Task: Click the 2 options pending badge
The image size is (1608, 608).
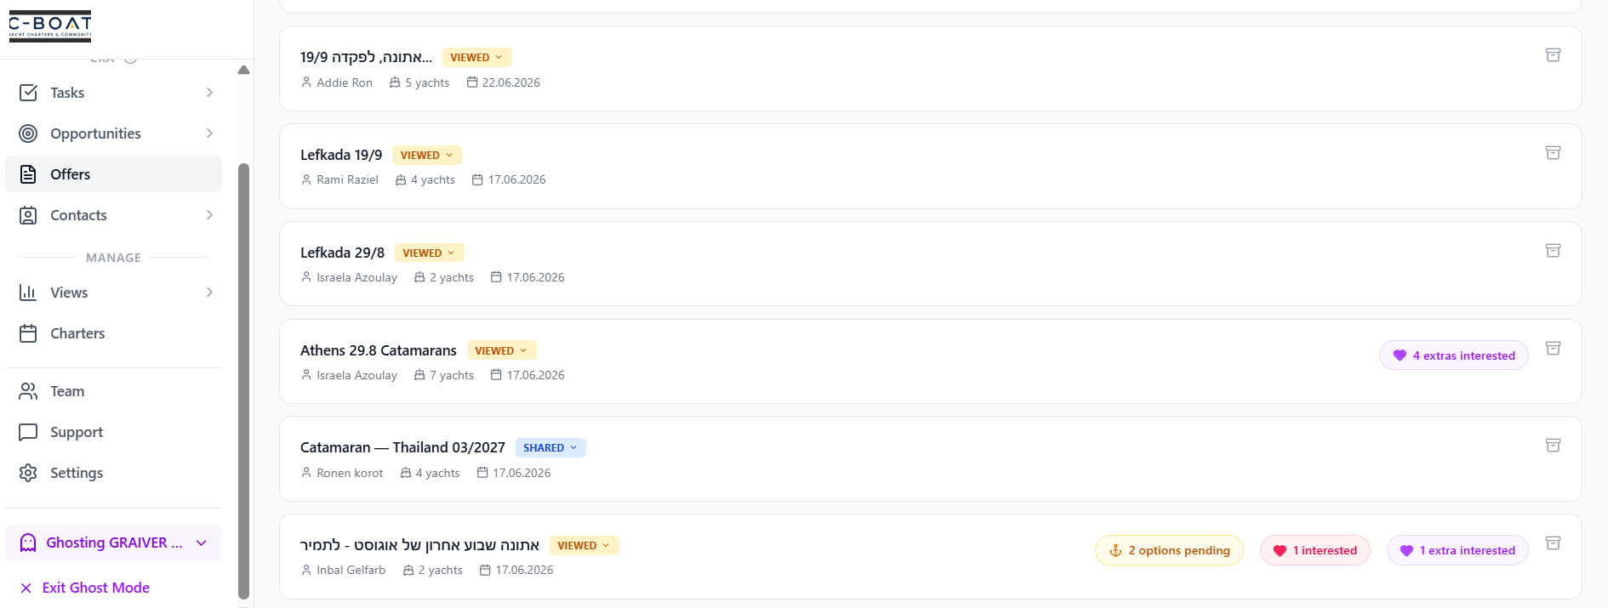Action: [1169, 550]
